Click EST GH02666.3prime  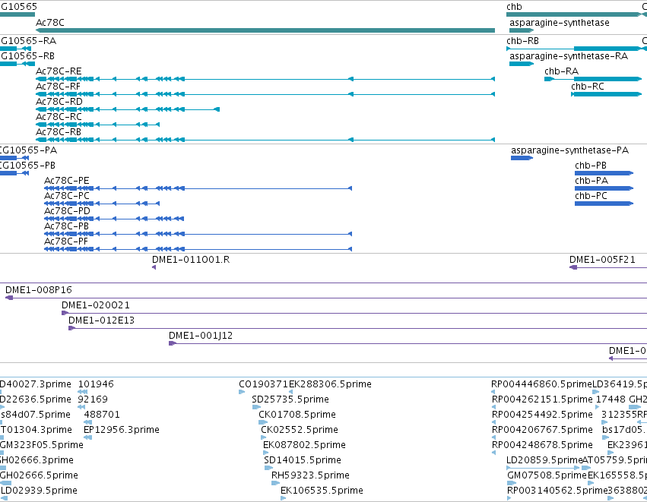pyautogui.click(x=3, y=468)
